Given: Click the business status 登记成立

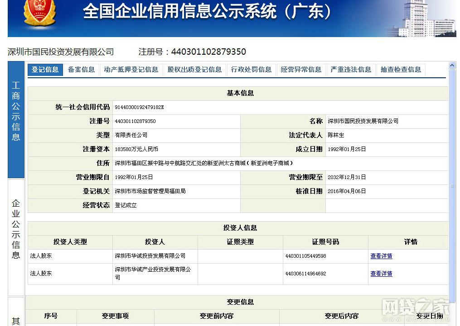Looking at the screenshot, I should tap(126, 205).
